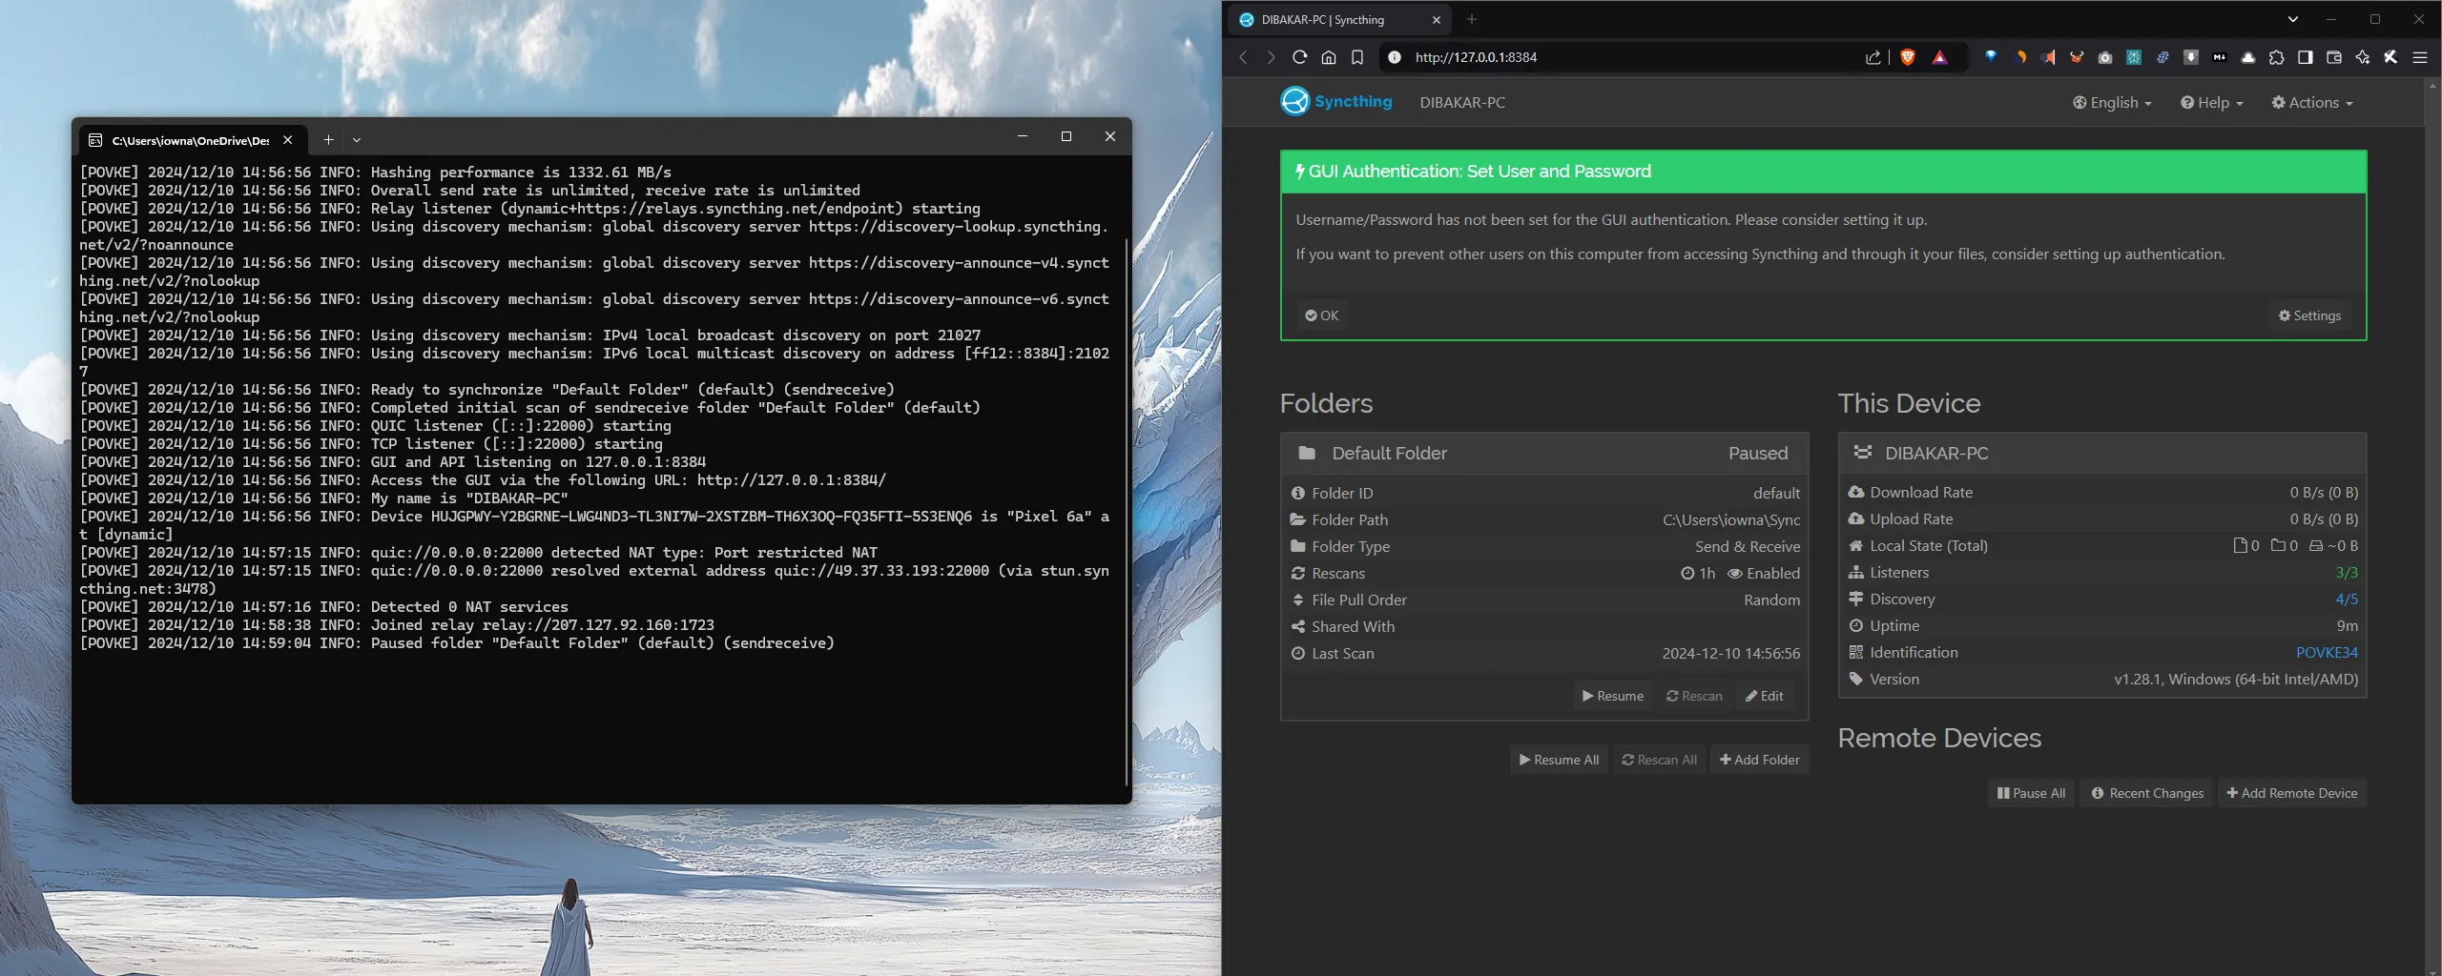The height and width of the screenshot is (976, 2442).
Task: Open the Leo AI sparkle icon
Action: pos(2363,57)
